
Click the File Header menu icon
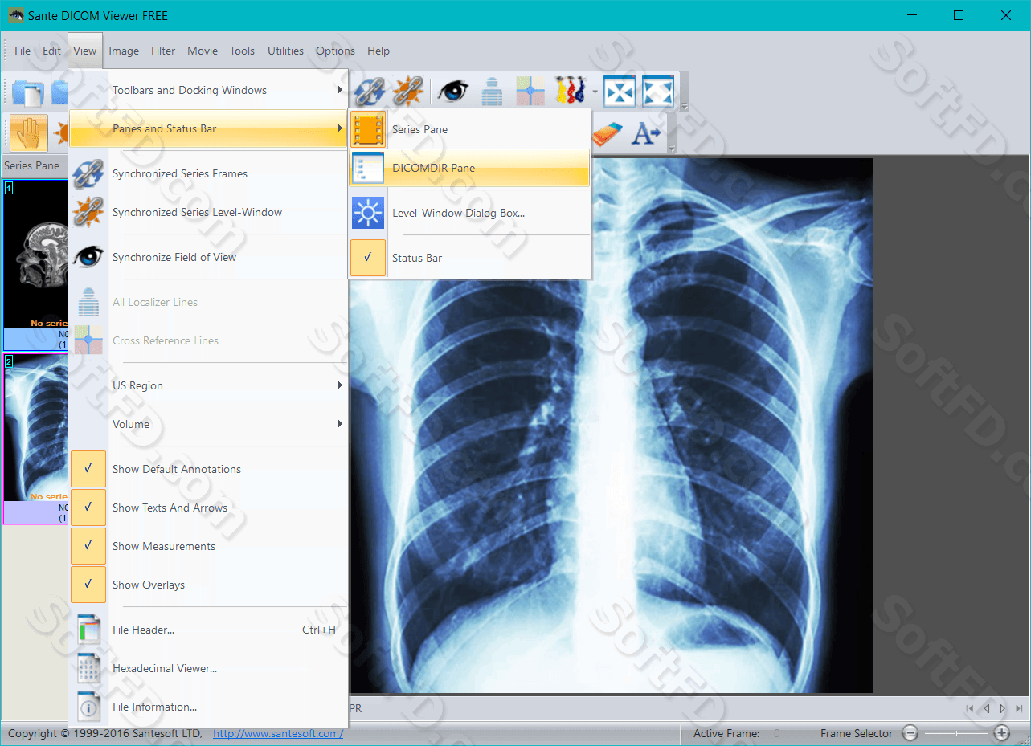pyautogui.click(x=88, y=630)
